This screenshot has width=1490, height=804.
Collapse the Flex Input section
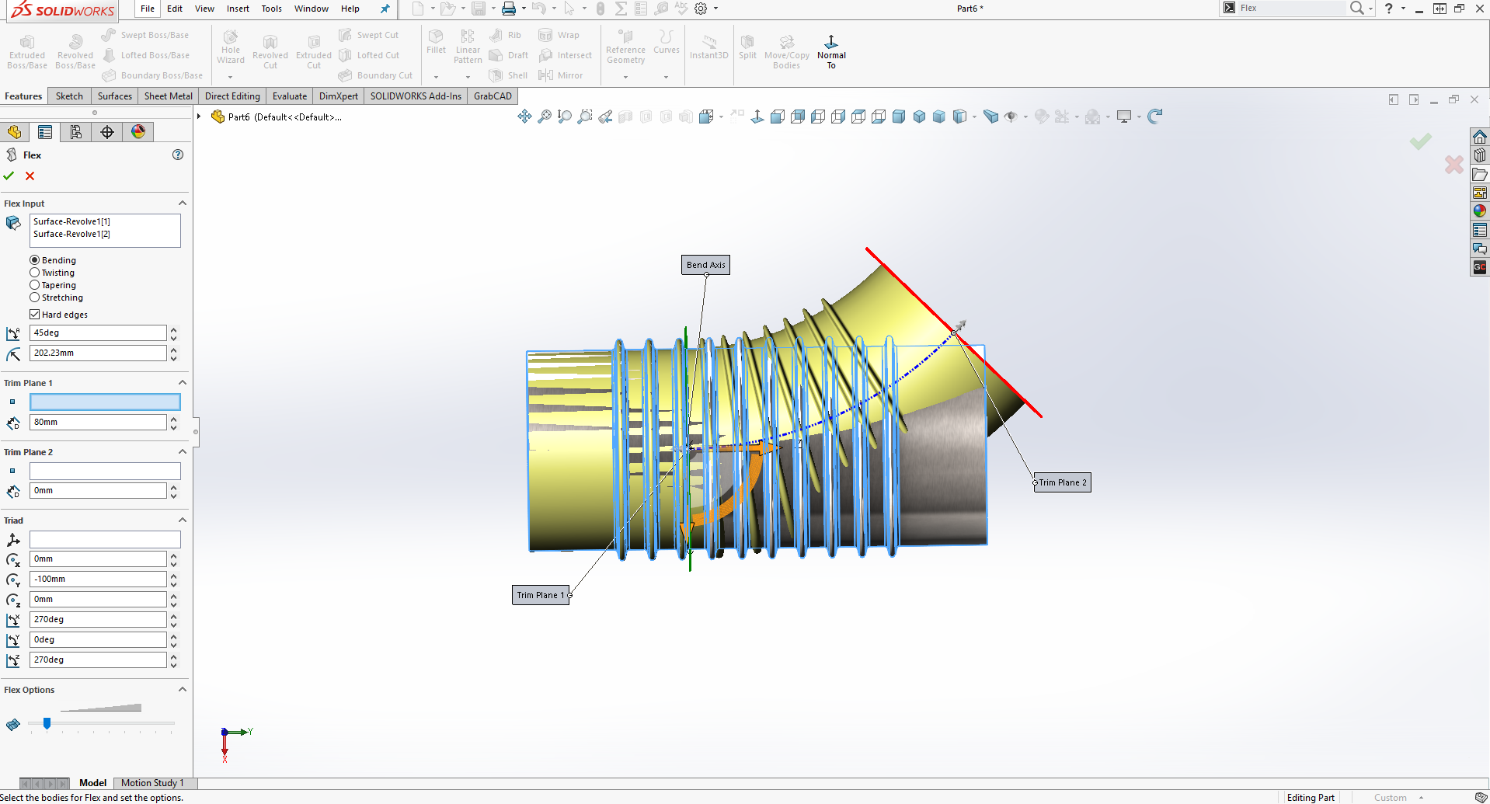coord(183,204)
